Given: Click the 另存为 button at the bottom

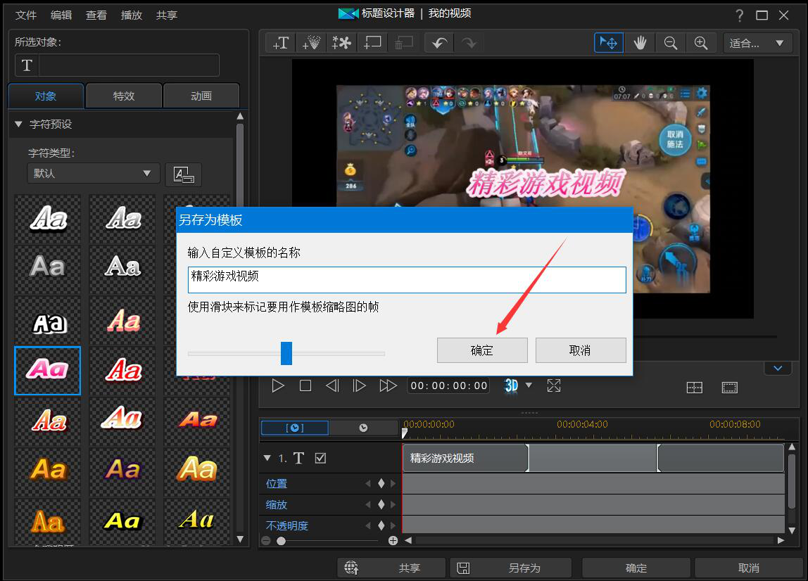Looking at the screenshot, I should [511, 567].
